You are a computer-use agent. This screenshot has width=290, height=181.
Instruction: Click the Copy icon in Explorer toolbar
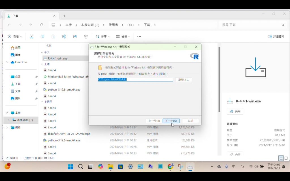tap(42, 36)
